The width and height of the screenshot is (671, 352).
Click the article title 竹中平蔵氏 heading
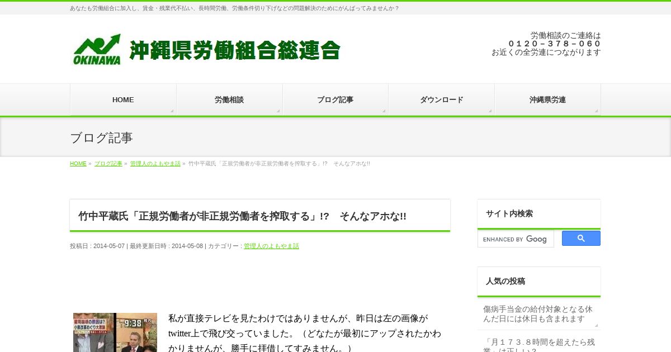242,216
